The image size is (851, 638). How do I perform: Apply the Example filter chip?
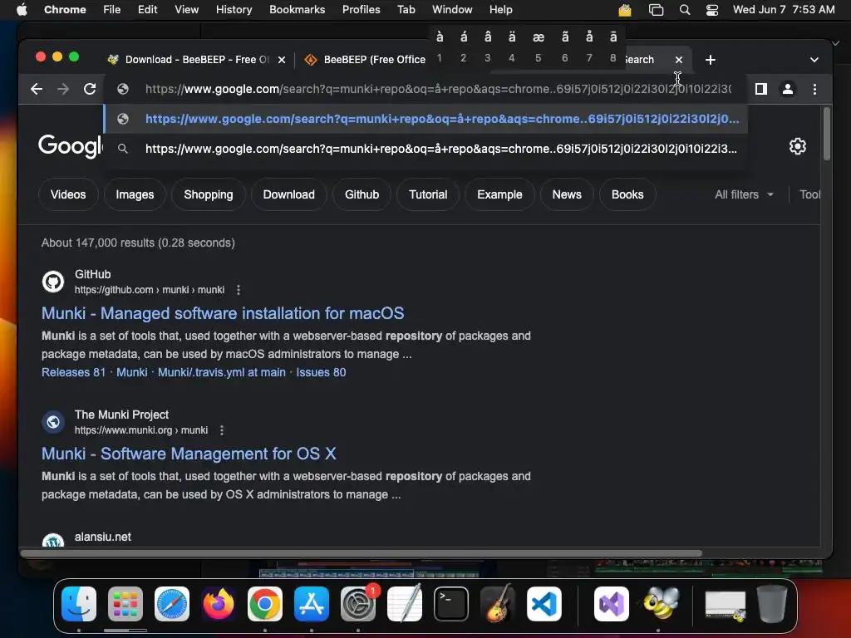[x=499, y=194]
